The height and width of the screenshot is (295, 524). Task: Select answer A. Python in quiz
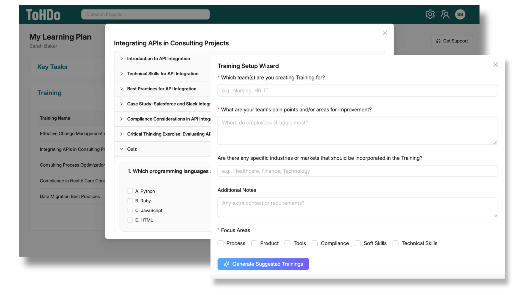coord(130,191)
